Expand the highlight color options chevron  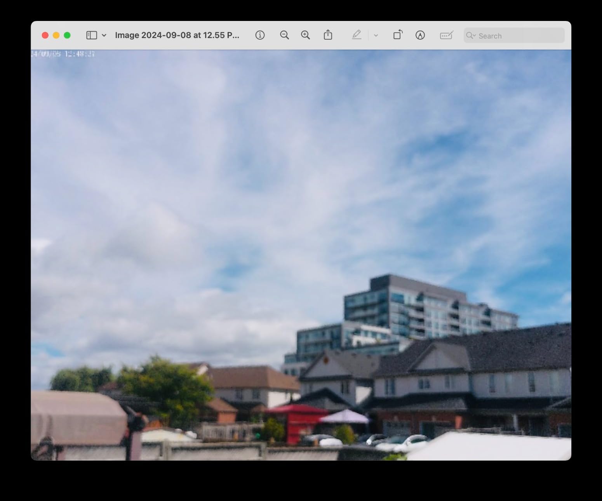[376, 35]
